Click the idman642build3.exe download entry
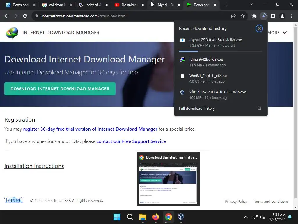Image resolution: width=298 pixels, height=224 pixels. 221,62
